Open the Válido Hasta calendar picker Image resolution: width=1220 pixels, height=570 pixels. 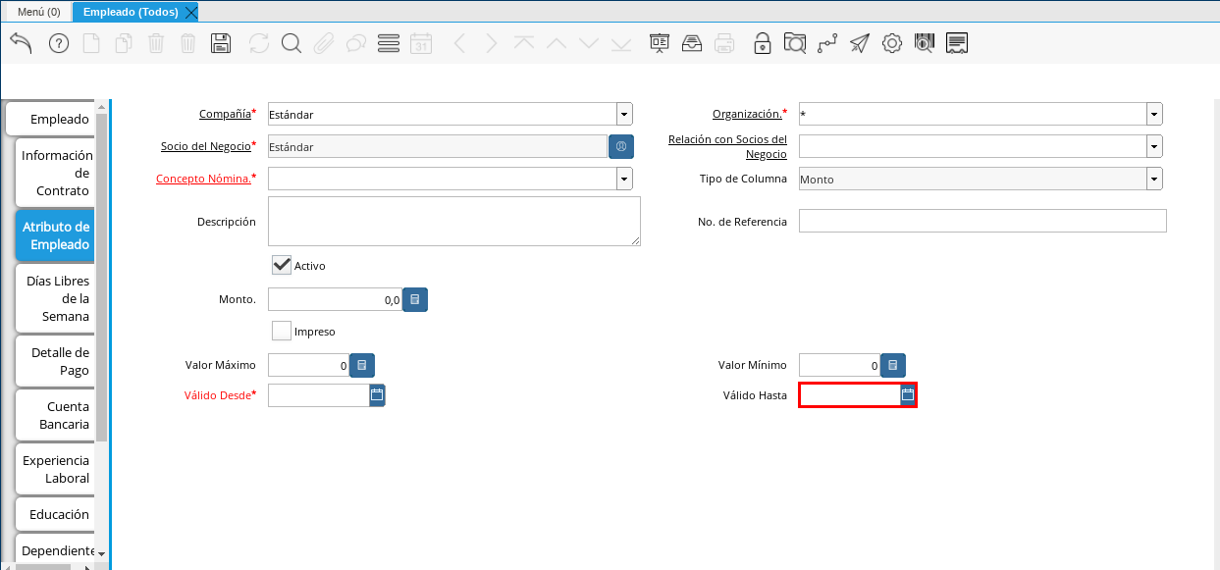(x=908, y=394)
